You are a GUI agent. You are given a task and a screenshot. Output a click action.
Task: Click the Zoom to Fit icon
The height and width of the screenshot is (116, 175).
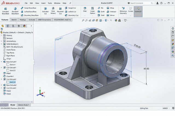pyautogui.click(x=83, y=20)
